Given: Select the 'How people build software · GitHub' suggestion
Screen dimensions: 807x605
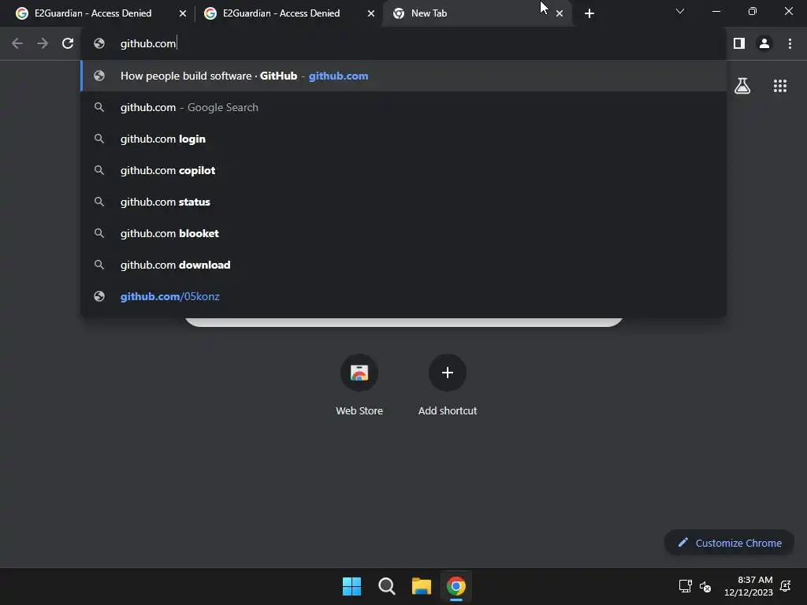Looking at the screenshot, I should (x=404, y=76).
